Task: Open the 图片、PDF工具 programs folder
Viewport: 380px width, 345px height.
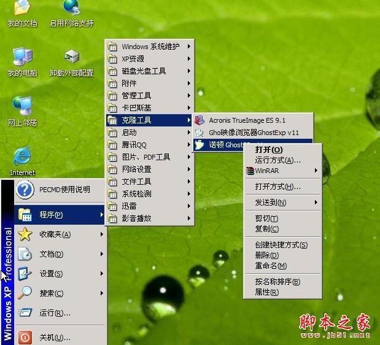Action: pyautogui.click(x=149, y=157)
